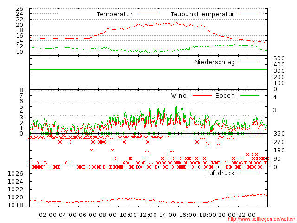Click the 26 temperature axis value
Image resolution: width=297 pixels, height=223 pixels.
(19, 9)
